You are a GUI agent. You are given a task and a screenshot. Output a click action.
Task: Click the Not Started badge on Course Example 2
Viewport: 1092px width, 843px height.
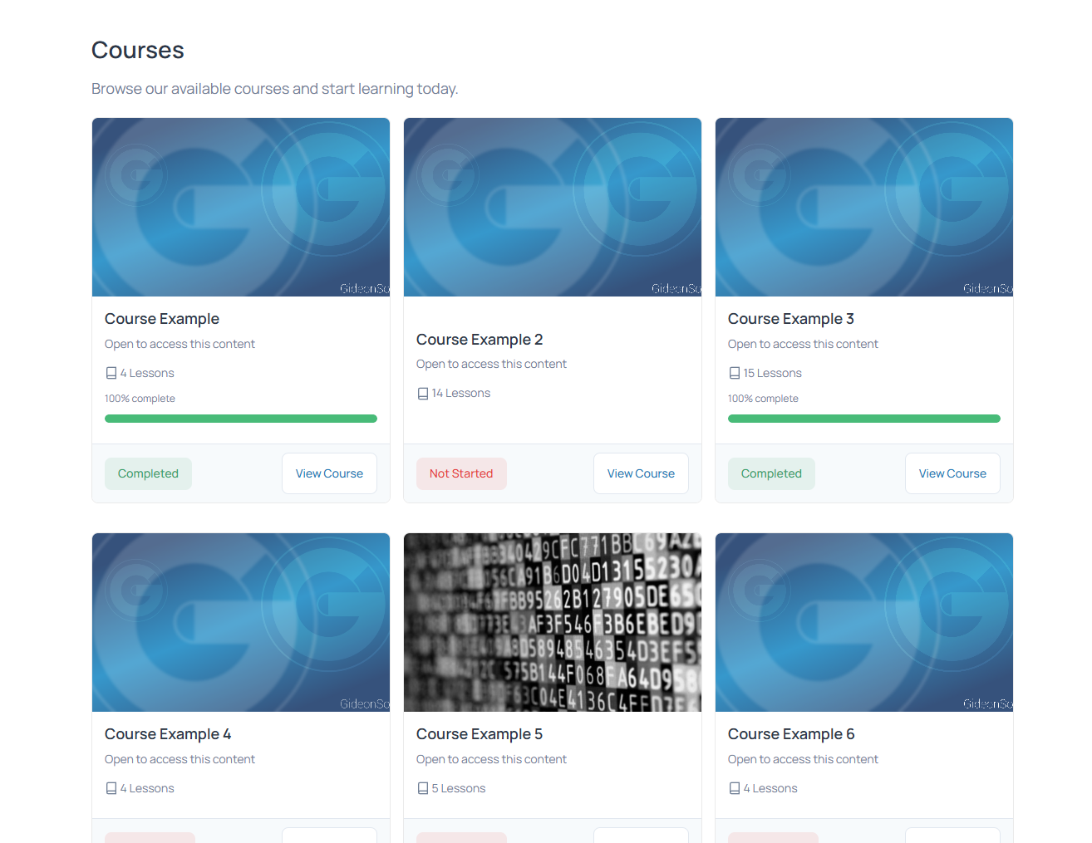[x=461, y=473]
